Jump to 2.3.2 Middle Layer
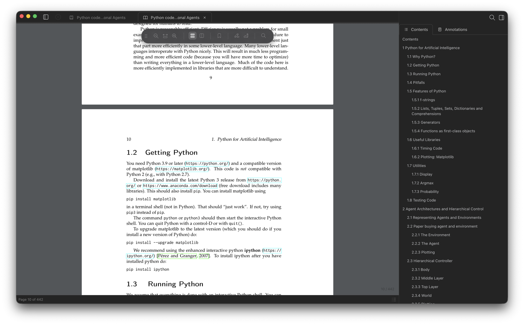Screen dimensions: 524x325 (427, 278)
